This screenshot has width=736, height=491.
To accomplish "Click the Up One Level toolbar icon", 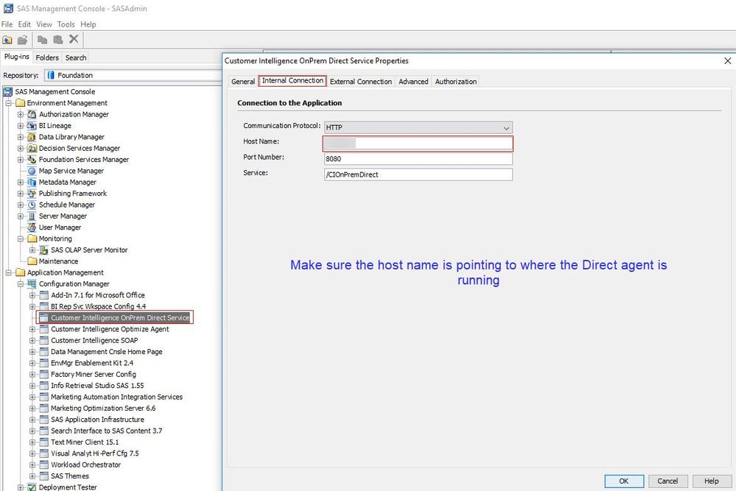I will tap(7, 40).
